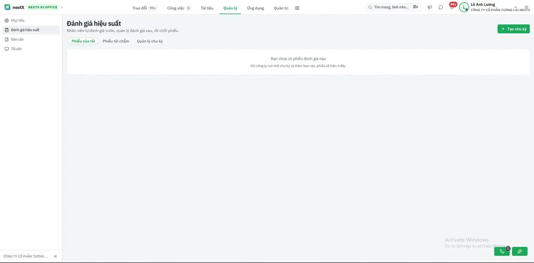Image resolution: width=534 pixels, height=263 pixels.
Task: Open the Công việc tab
Action: (x=179, y=8)
